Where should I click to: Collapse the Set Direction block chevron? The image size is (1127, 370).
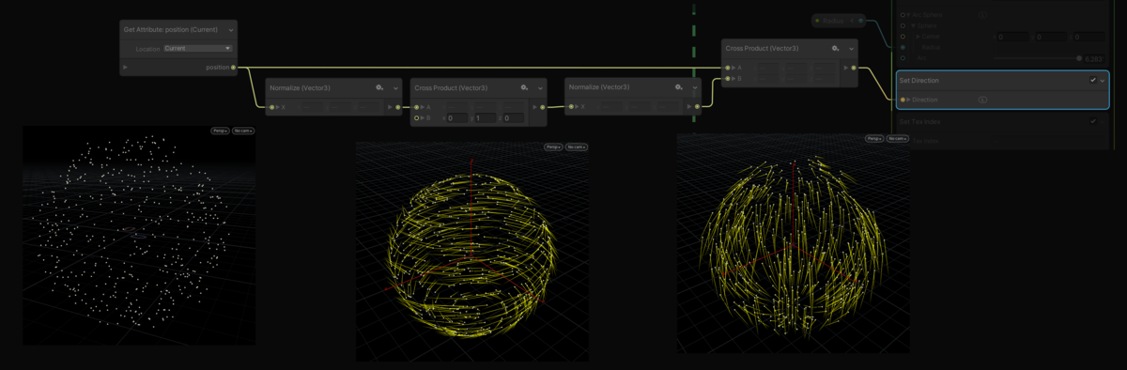(x=1104, y=81)
